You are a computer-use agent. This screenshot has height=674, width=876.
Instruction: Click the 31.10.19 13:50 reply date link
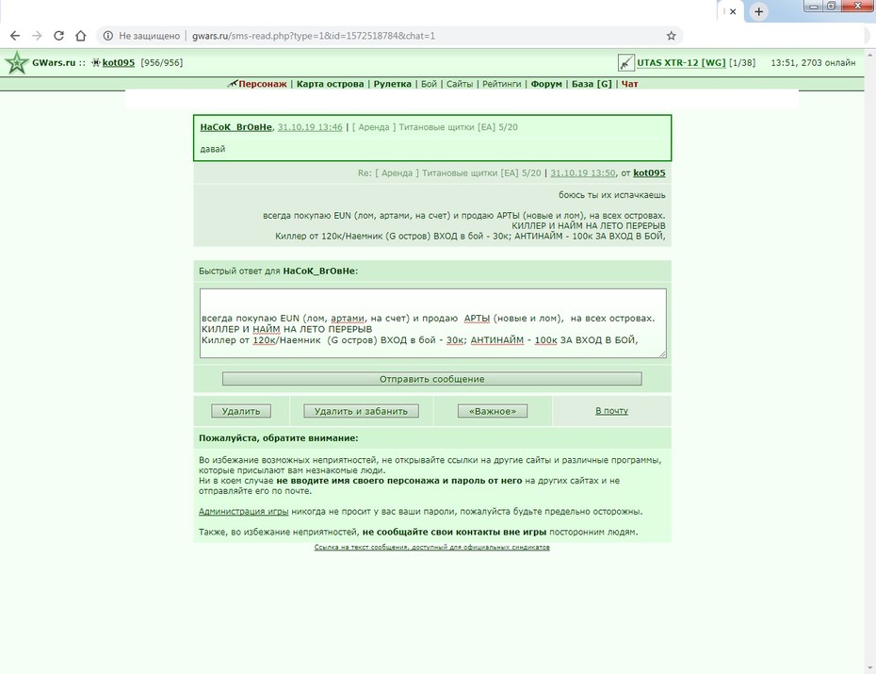(x=583, y=173)
